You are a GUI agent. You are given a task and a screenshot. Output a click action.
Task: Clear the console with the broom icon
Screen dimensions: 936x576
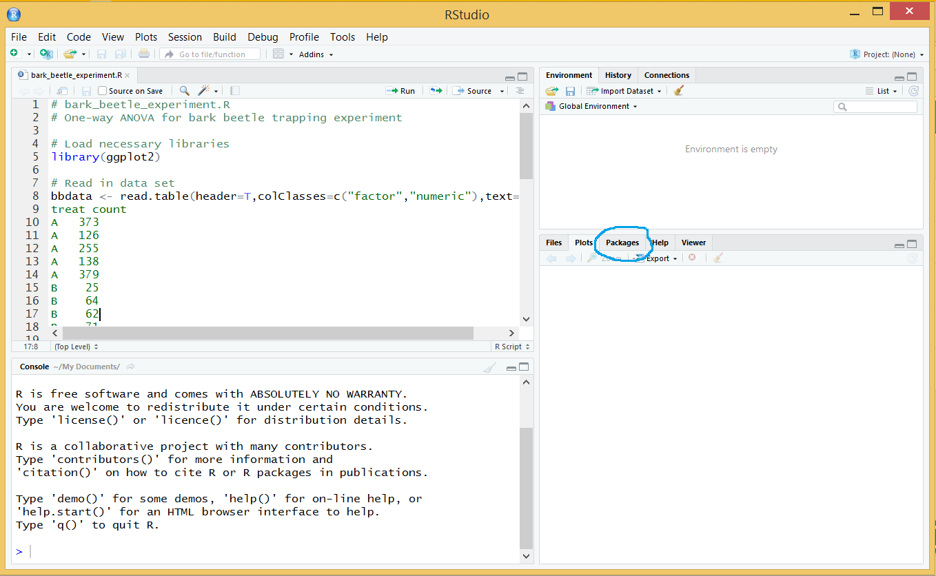[489, 367]
